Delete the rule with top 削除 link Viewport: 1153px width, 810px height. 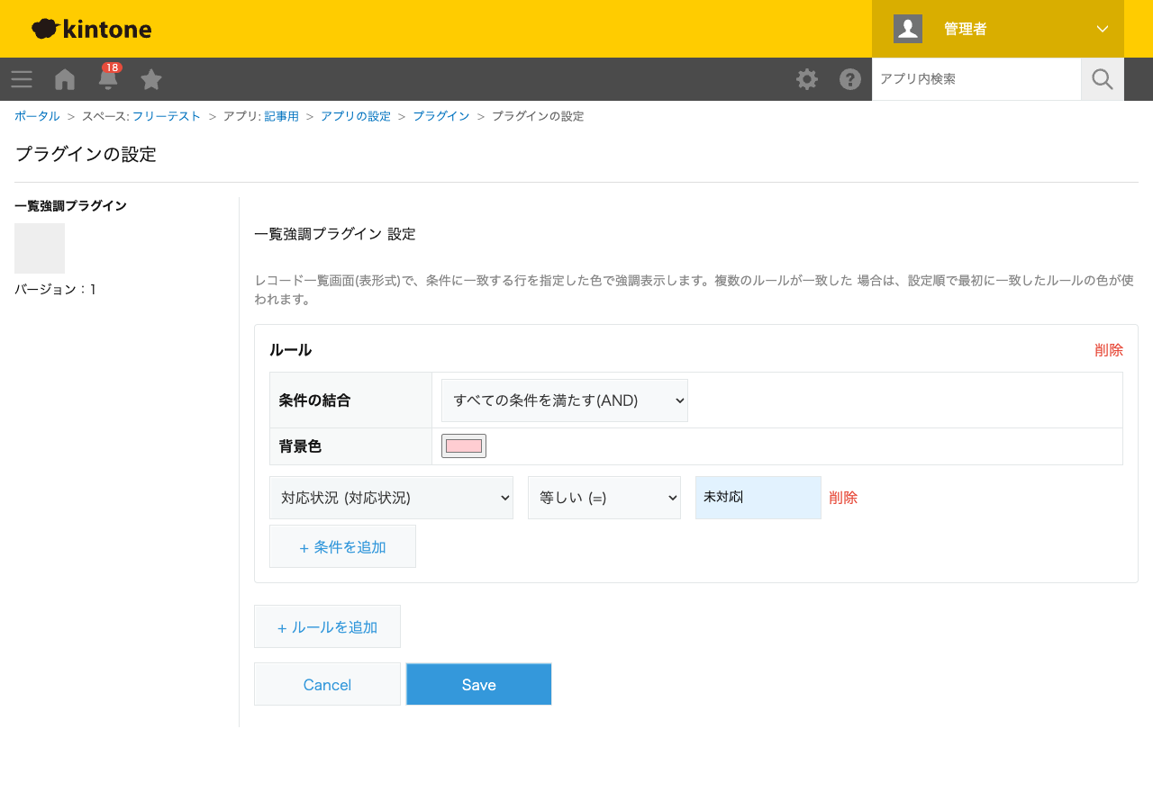click(x=1109, y=350)
